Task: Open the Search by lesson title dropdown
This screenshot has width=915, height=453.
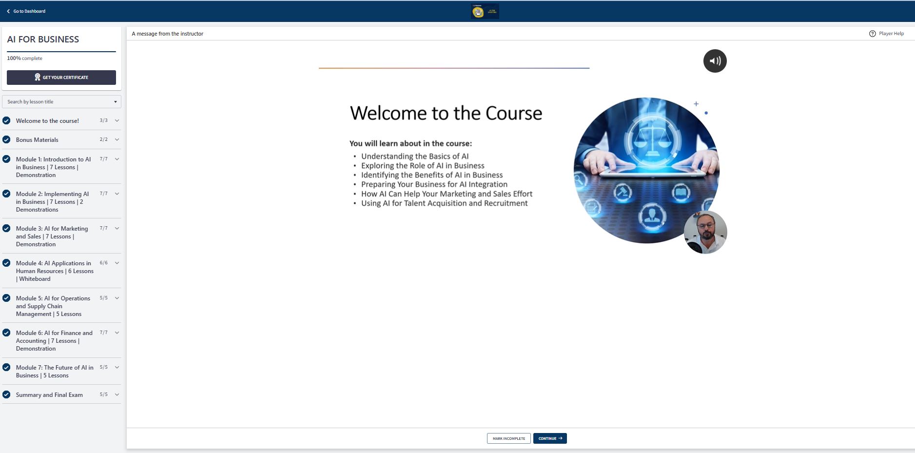Action: tap(61, 101)
